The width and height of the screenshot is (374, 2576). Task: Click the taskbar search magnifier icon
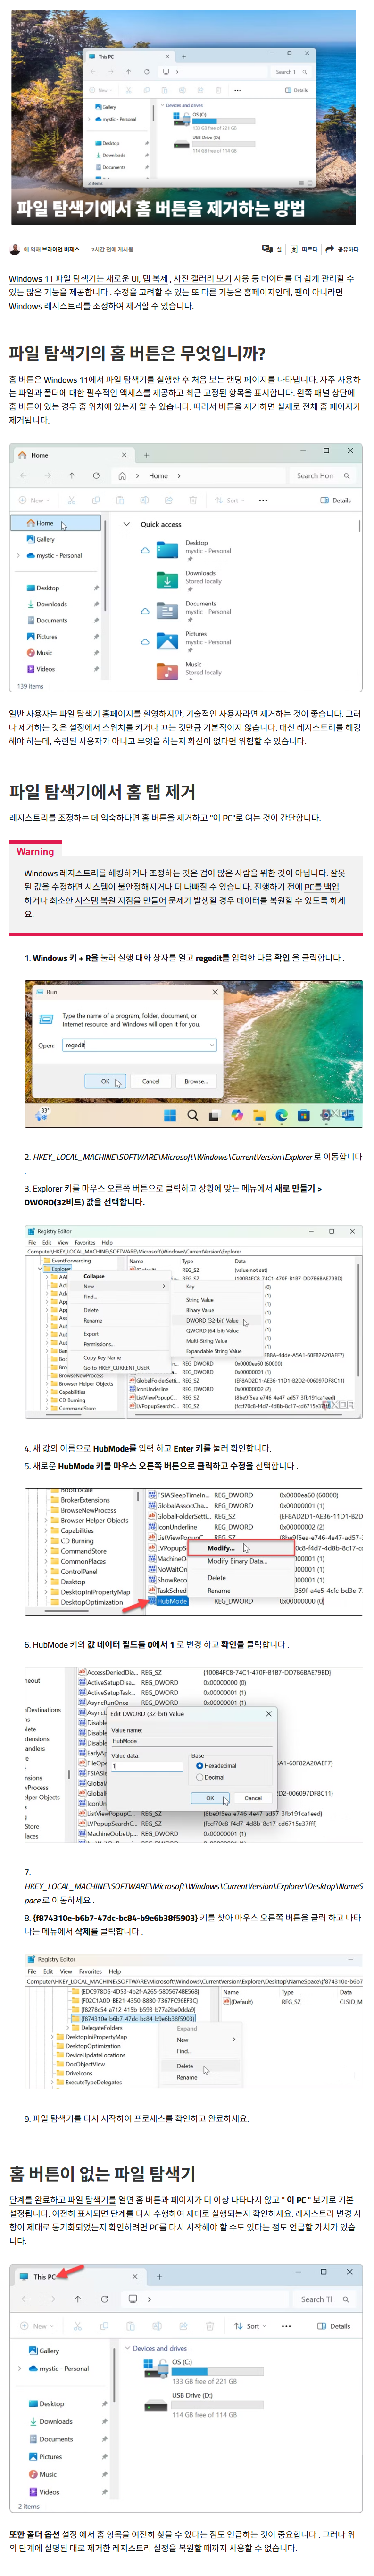coord(192,1115)
